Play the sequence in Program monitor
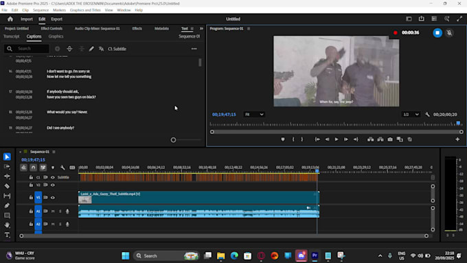The image size is (467, 263). (337, 139)
